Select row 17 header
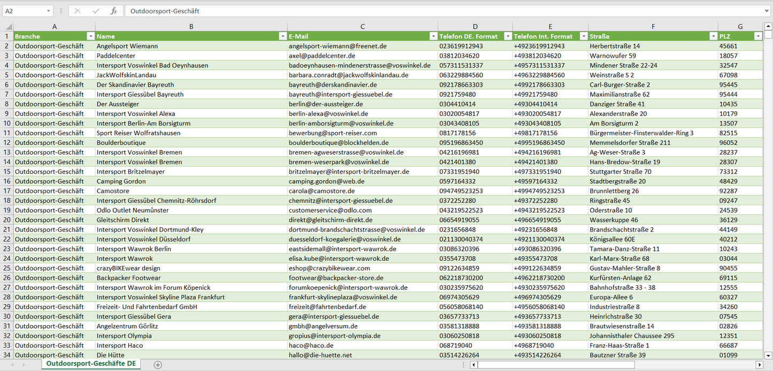 (x=6, y=191)
